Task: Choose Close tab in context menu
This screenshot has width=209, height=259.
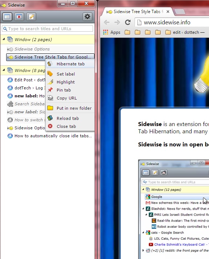Action: point(70,126)
